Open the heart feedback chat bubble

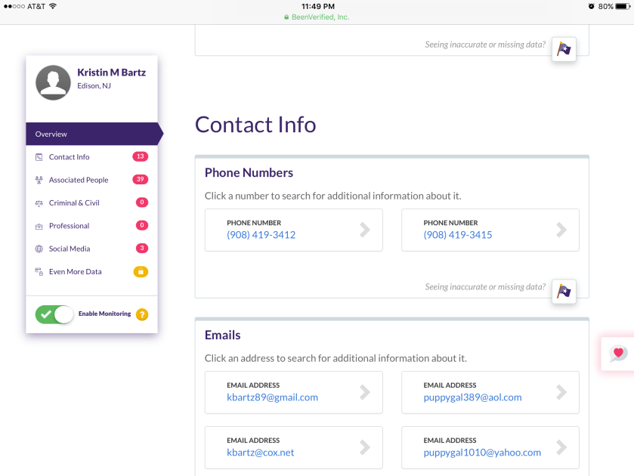(618, 353)
